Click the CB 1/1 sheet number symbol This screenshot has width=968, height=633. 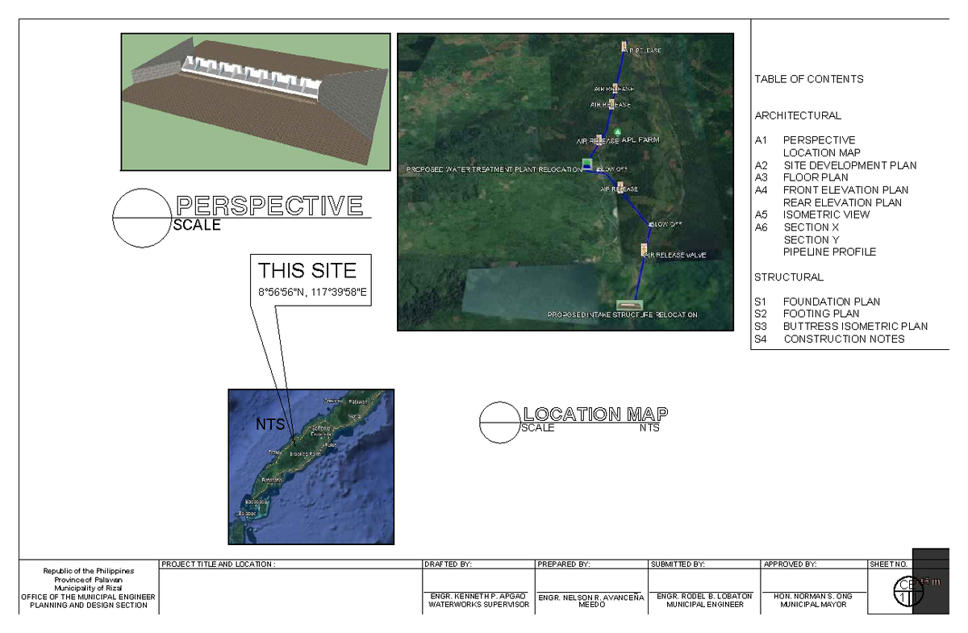click(x=909, y=591)
